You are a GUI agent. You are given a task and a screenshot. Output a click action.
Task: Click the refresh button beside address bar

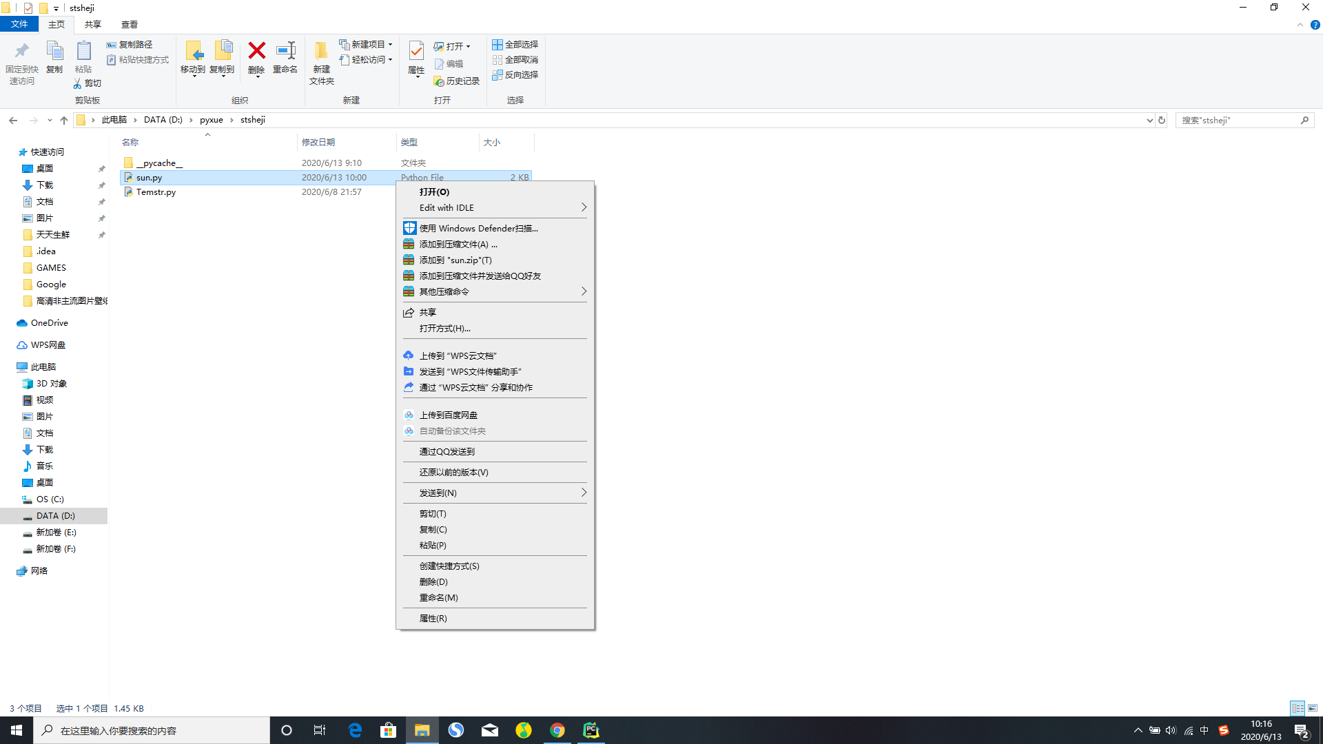coord(1162,120)
